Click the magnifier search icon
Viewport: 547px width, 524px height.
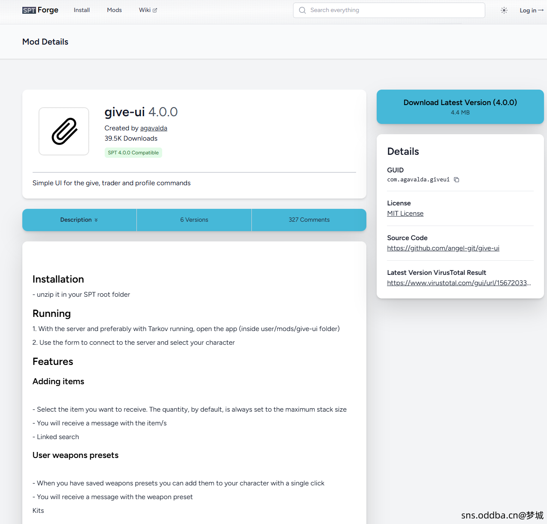click(302, 10)
